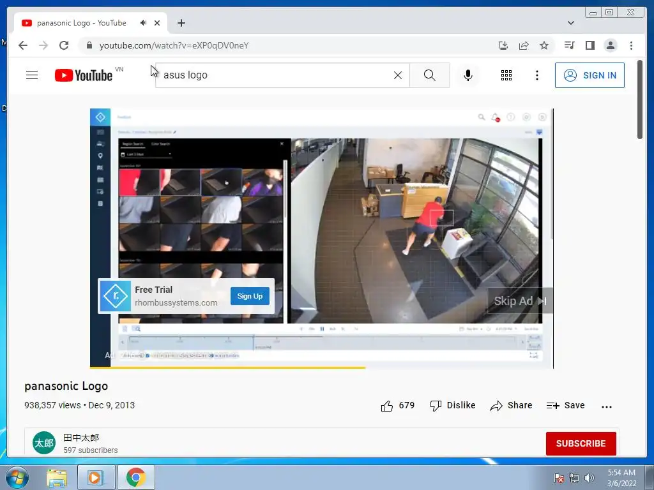Click the Skip Ad button
This screenshot has height=490, width=654.
(520, 301)
